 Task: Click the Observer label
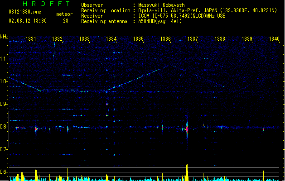click(x=92, y=5)
